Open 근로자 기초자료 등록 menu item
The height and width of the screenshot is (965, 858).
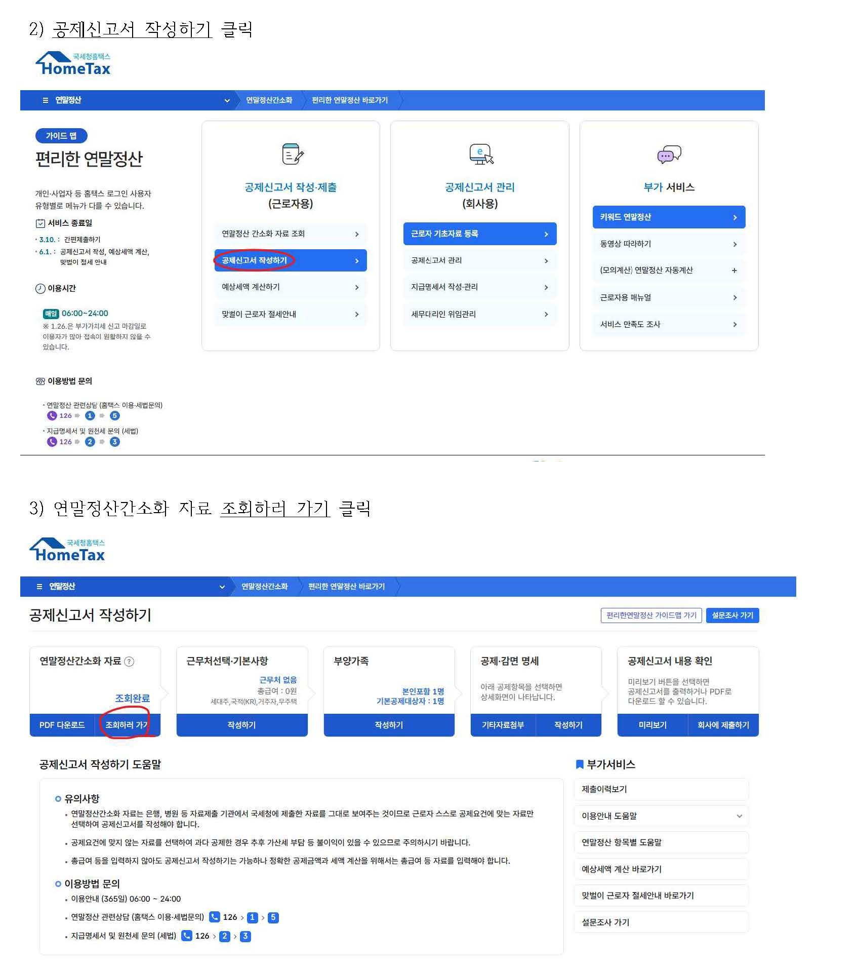point(479,234)
